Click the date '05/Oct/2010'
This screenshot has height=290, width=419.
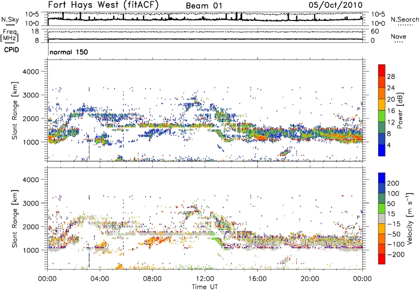pos(336,5)
